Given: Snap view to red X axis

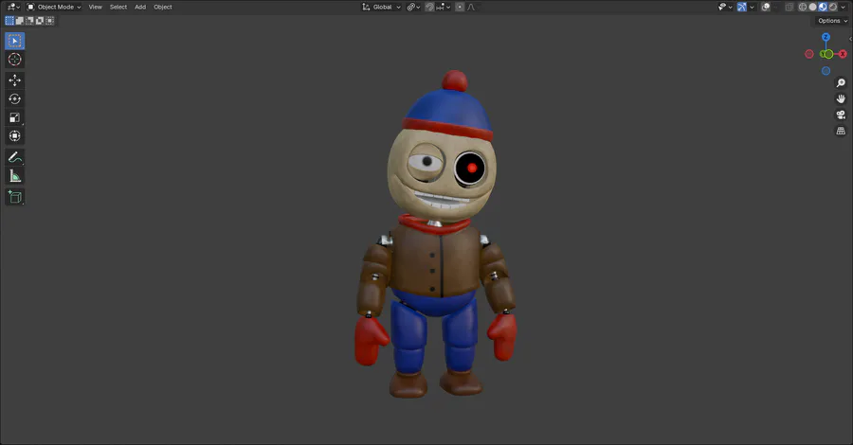Looking at the screenshot, I should tap(843, 54).
